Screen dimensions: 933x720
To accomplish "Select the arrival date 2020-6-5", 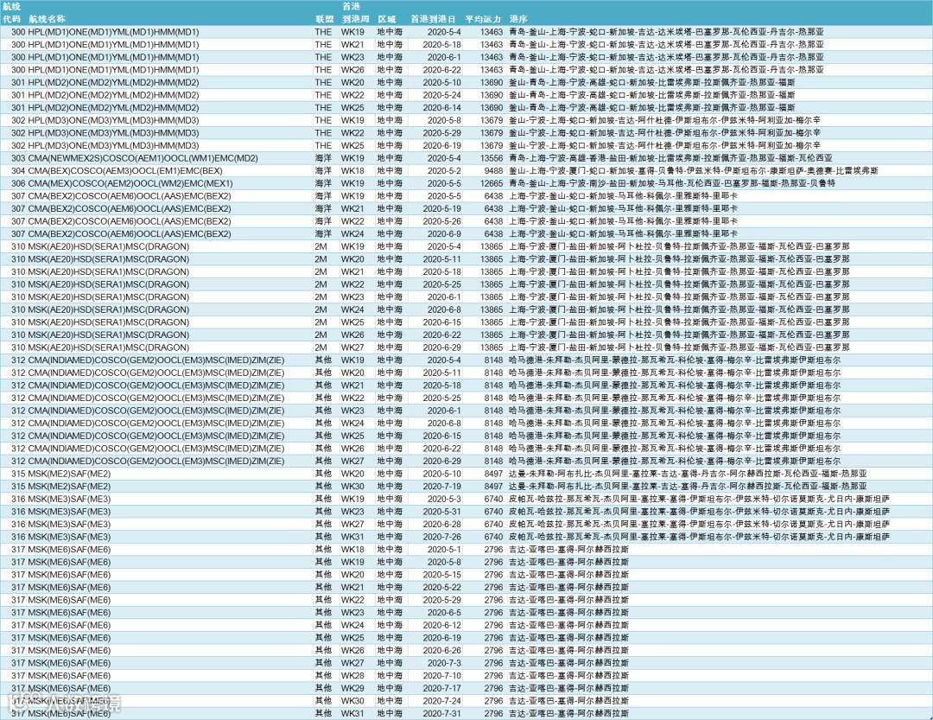I will point(444,613).
